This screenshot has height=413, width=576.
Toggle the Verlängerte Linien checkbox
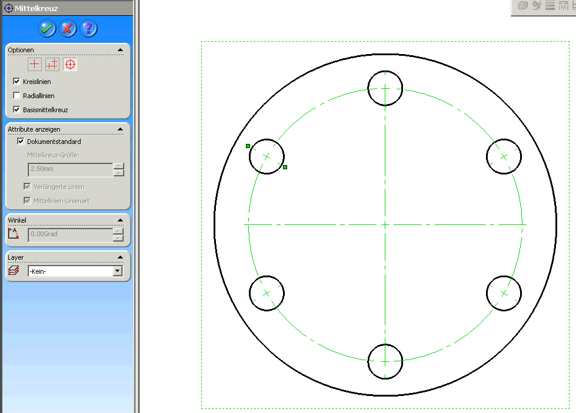point(27,186)
